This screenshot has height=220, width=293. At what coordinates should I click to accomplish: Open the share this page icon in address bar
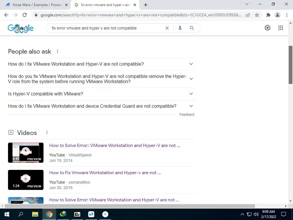click(248, 15)
